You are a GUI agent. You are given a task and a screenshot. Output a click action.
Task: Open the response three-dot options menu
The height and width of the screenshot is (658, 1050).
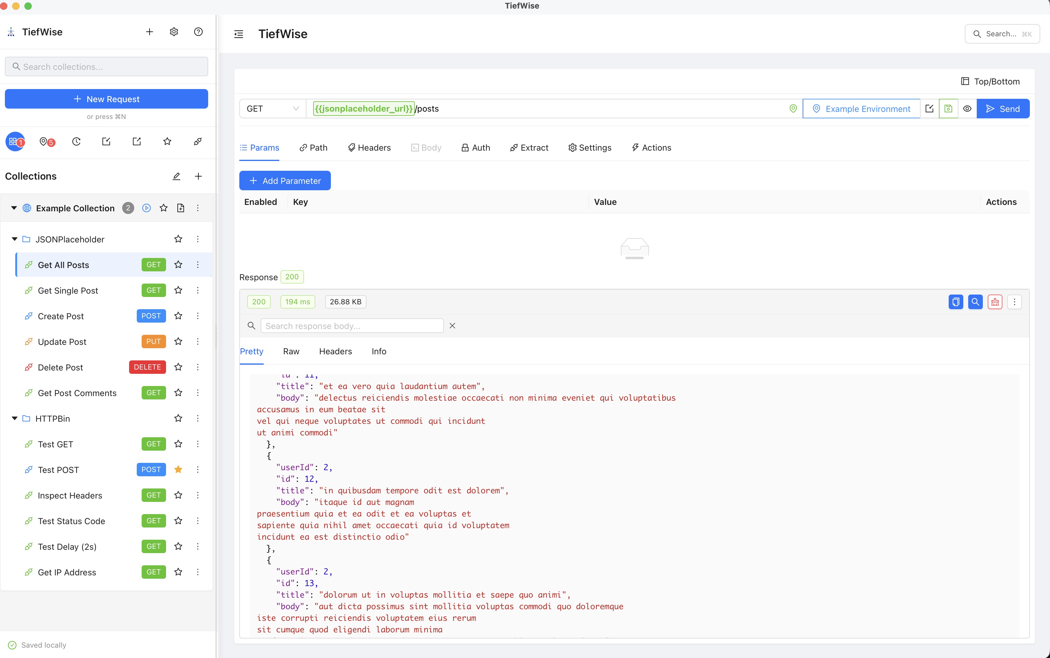coord(1015,302)
